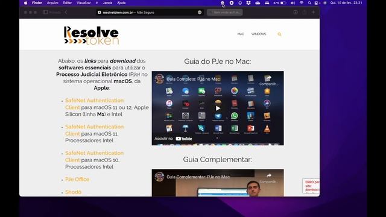
Task: Click the menu bar date and time
Action: pyautogui.click(x=346, y=3)
